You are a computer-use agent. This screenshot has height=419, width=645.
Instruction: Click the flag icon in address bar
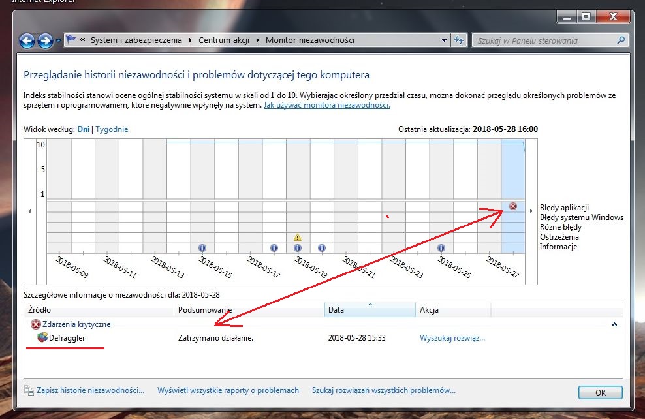(x=71, y=40)
